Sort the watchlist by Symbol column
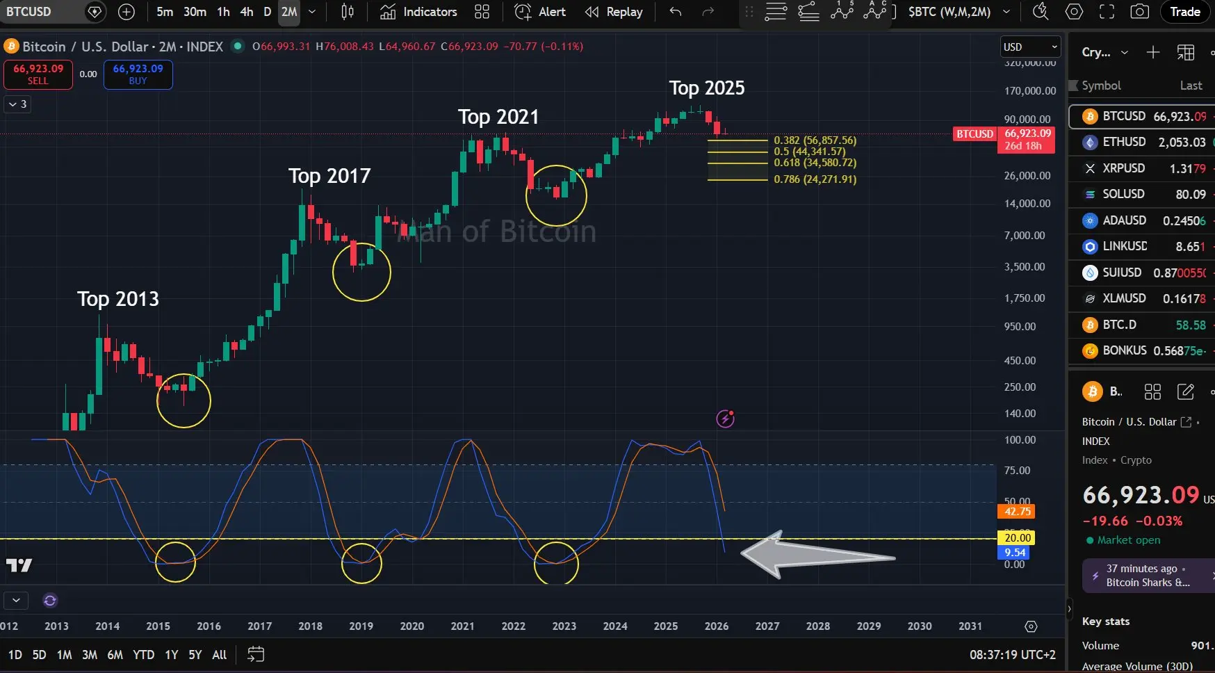This screenshot has height=673, width=1215. coord(1101,86)
